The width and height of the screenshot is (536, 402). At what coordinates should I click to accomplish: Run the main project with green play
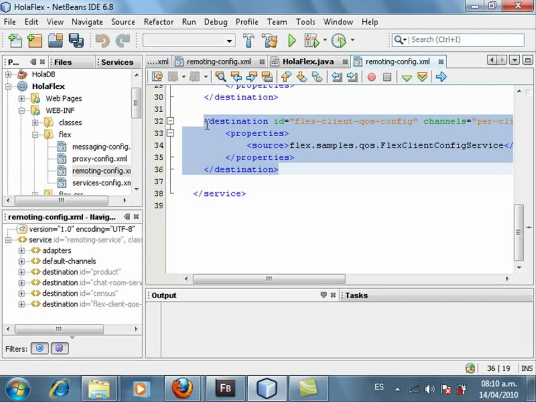point(292,40)
